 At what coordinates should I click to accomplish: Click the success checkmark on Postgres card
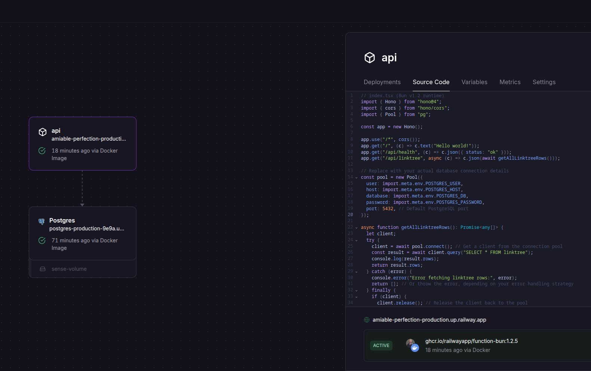tap(42, 240)
